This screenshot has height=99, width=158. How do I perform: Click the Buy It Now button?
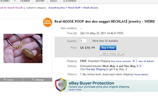pyautogui.click(x=108, y=48)
